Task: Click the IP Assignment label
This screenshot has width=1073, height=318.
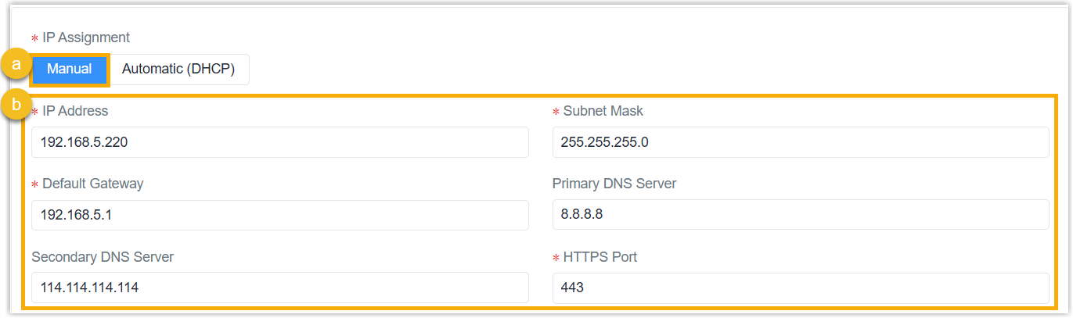Action: [86, 38]
